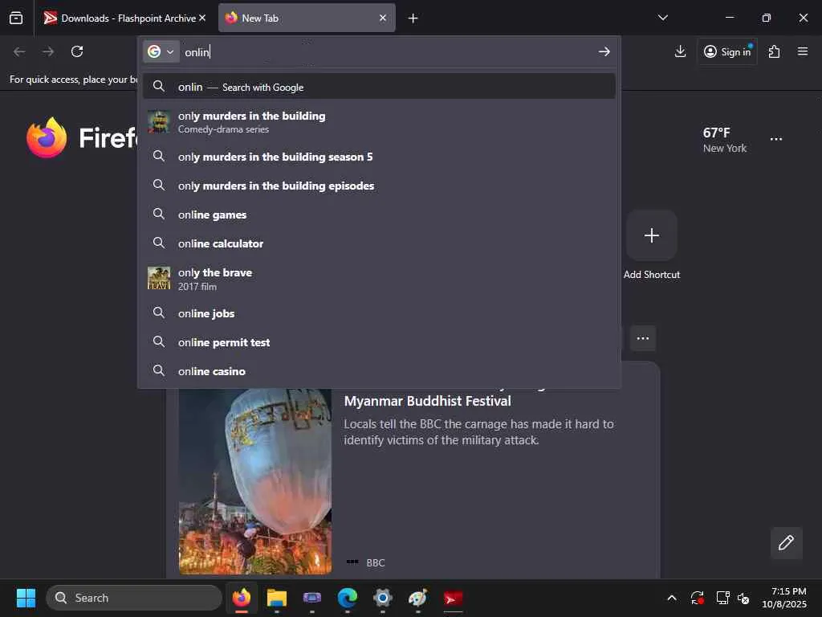This screenshot has height=617, width=822.
Task: Select onlin Search with Google suggestion
Action: tap(379, 87)
